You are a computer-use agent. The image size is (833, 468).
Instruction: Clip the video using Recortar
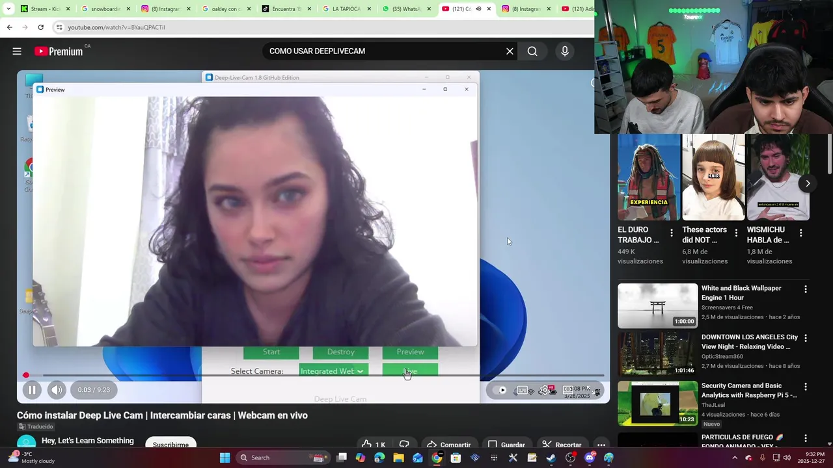562,445
